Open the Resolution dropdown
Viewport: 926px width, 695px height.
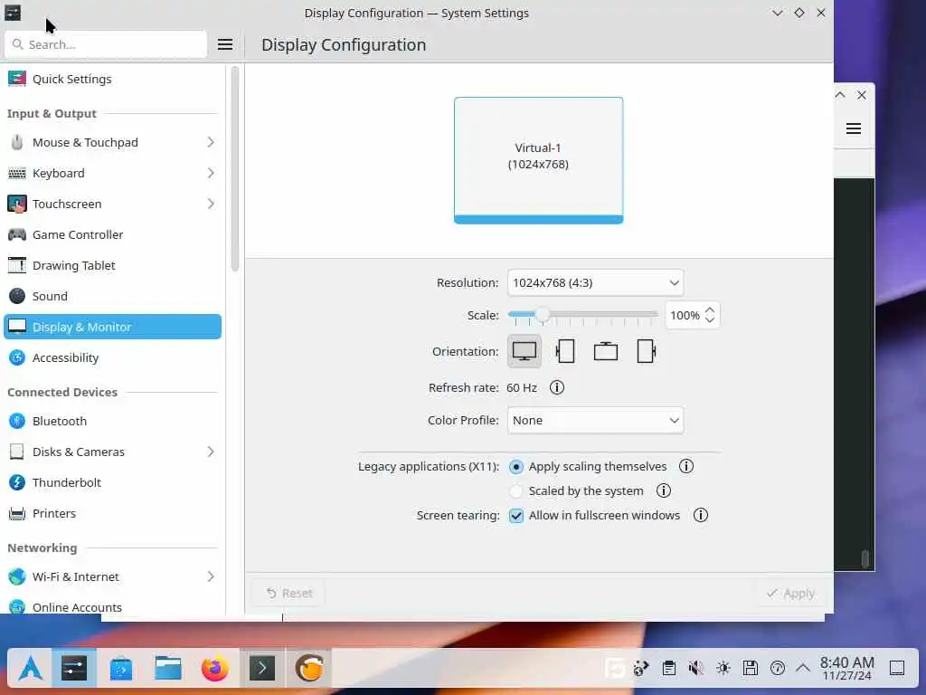[595, 282]
